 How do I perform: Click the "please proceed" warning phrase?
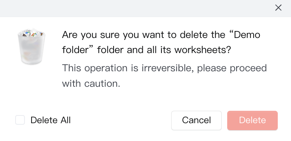click(x=232, y=69)
